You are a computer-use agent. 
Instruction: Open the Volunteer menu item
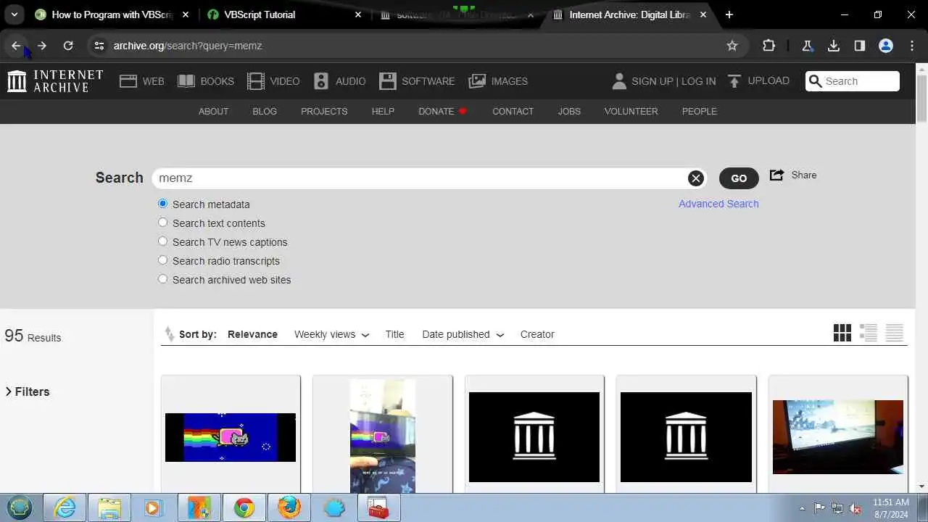(x=631, y=112)
